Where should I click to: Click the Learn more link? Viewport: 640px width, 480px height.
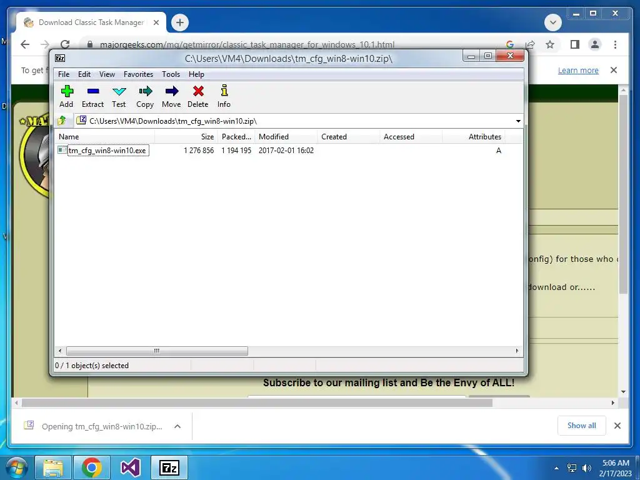pos(578,70)
